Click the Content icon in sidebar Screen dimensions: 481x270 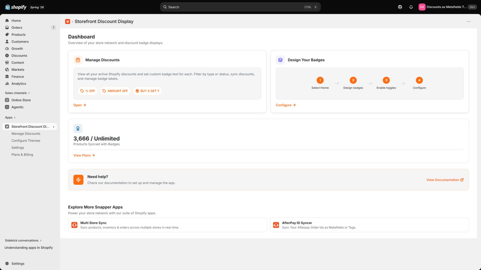7,63
